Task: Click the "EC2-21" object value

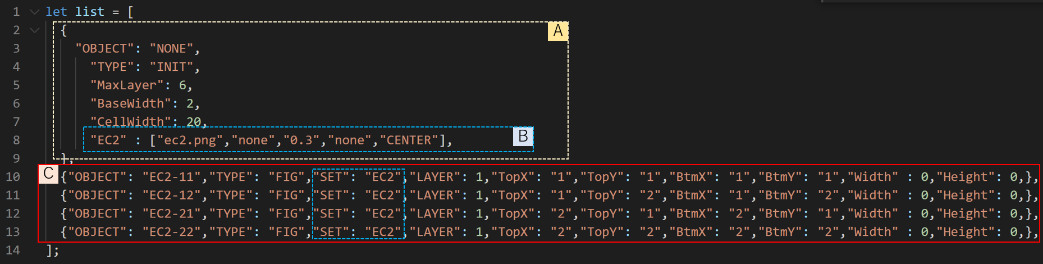Action: (x=171, y=213)
